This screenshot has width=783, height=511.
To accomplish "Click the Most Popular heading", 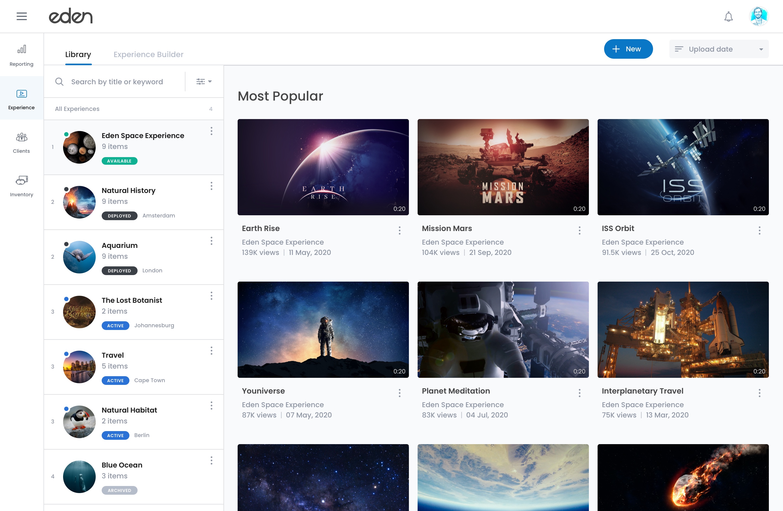I will (x=280, y=96).
